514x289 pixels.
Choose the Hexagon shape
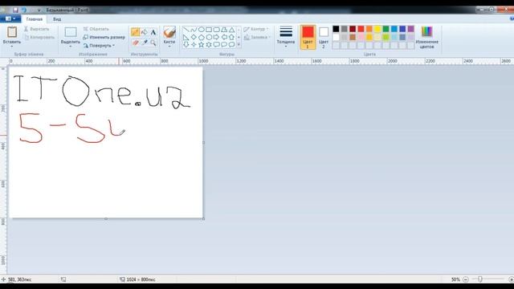tap(209, 38)
